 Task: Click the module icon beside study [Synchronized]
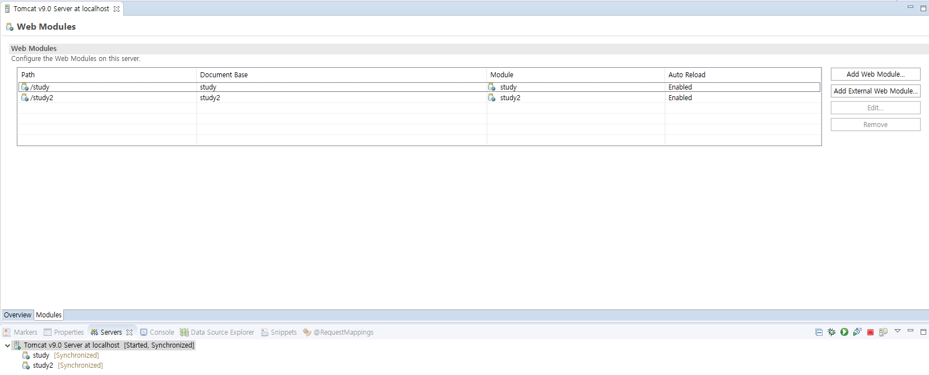26,355
